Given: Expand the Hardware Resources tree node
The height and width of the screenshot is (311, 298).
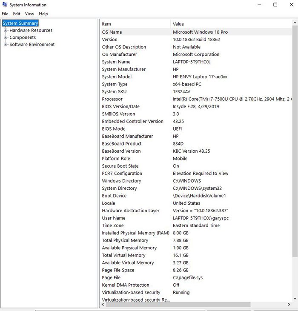Looking at the screenshot, I should (6, 30).
